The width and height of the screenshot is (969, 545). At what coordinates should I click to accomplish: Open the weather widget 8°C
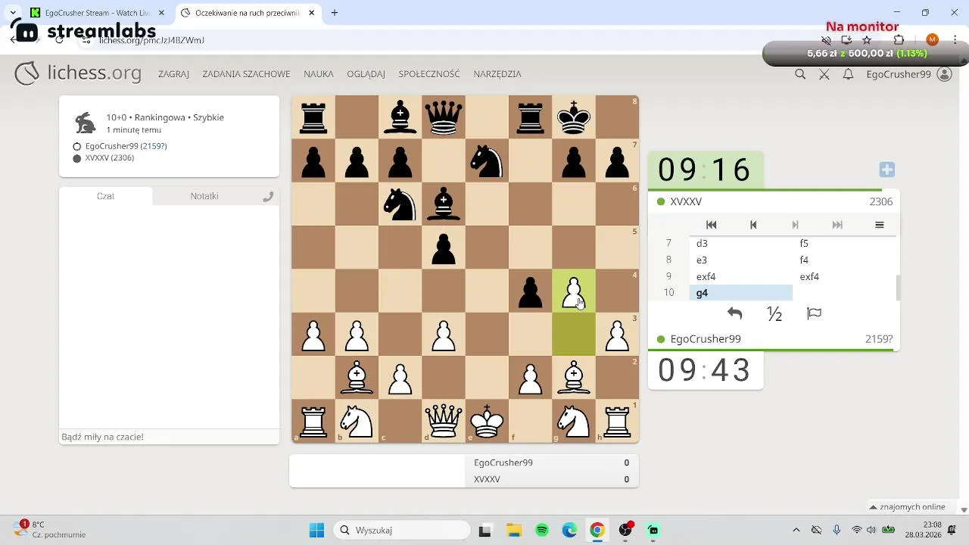(x=51, y=529)
